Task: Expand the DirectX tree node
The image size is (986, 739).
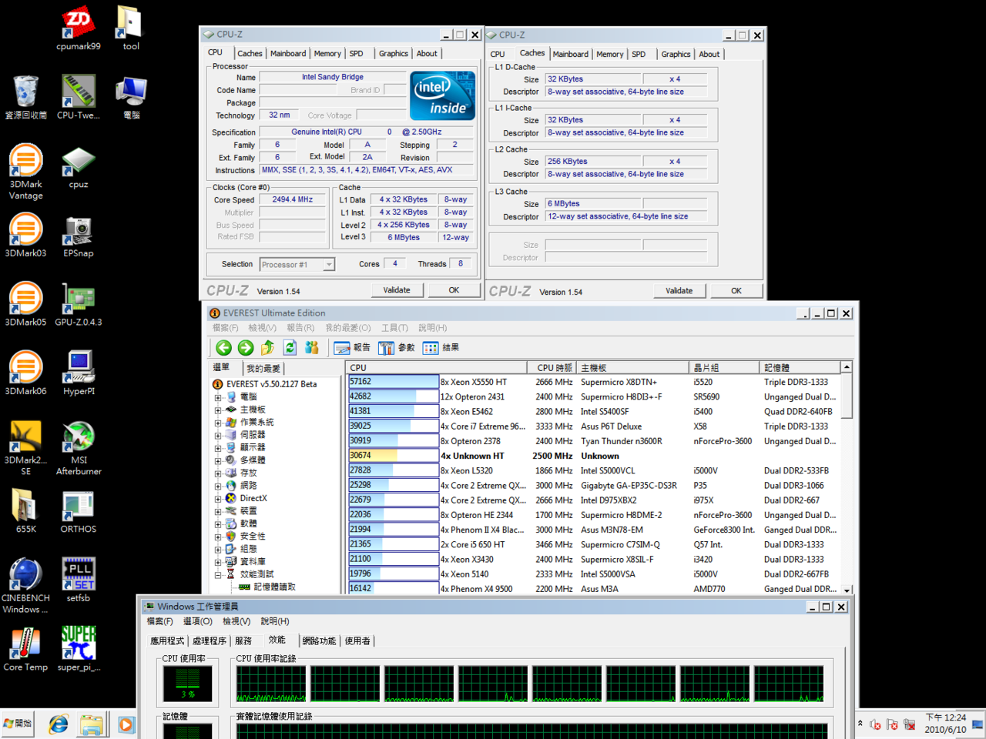Action: tap(218, 499)
